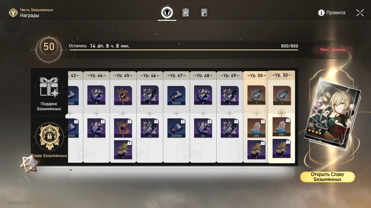Click the claimed 50000 credits reward at Ур. 47
Image resolution: width=371 pixels, height=208 pixels.
pos(176,95)
